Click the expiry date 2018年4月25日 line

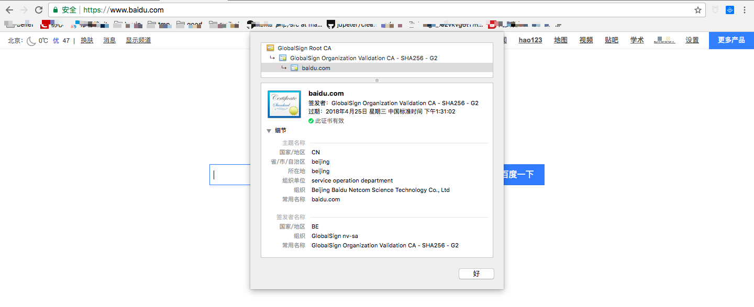[382, 111]
